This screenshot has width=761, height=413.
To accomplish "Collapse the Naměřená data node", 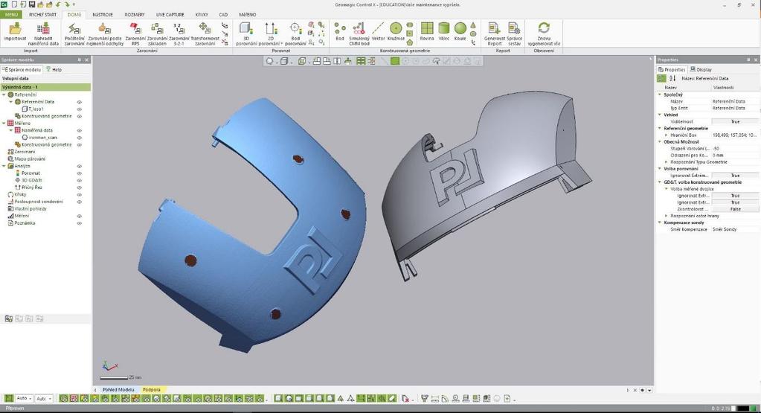I will click(x=10, y=130).
